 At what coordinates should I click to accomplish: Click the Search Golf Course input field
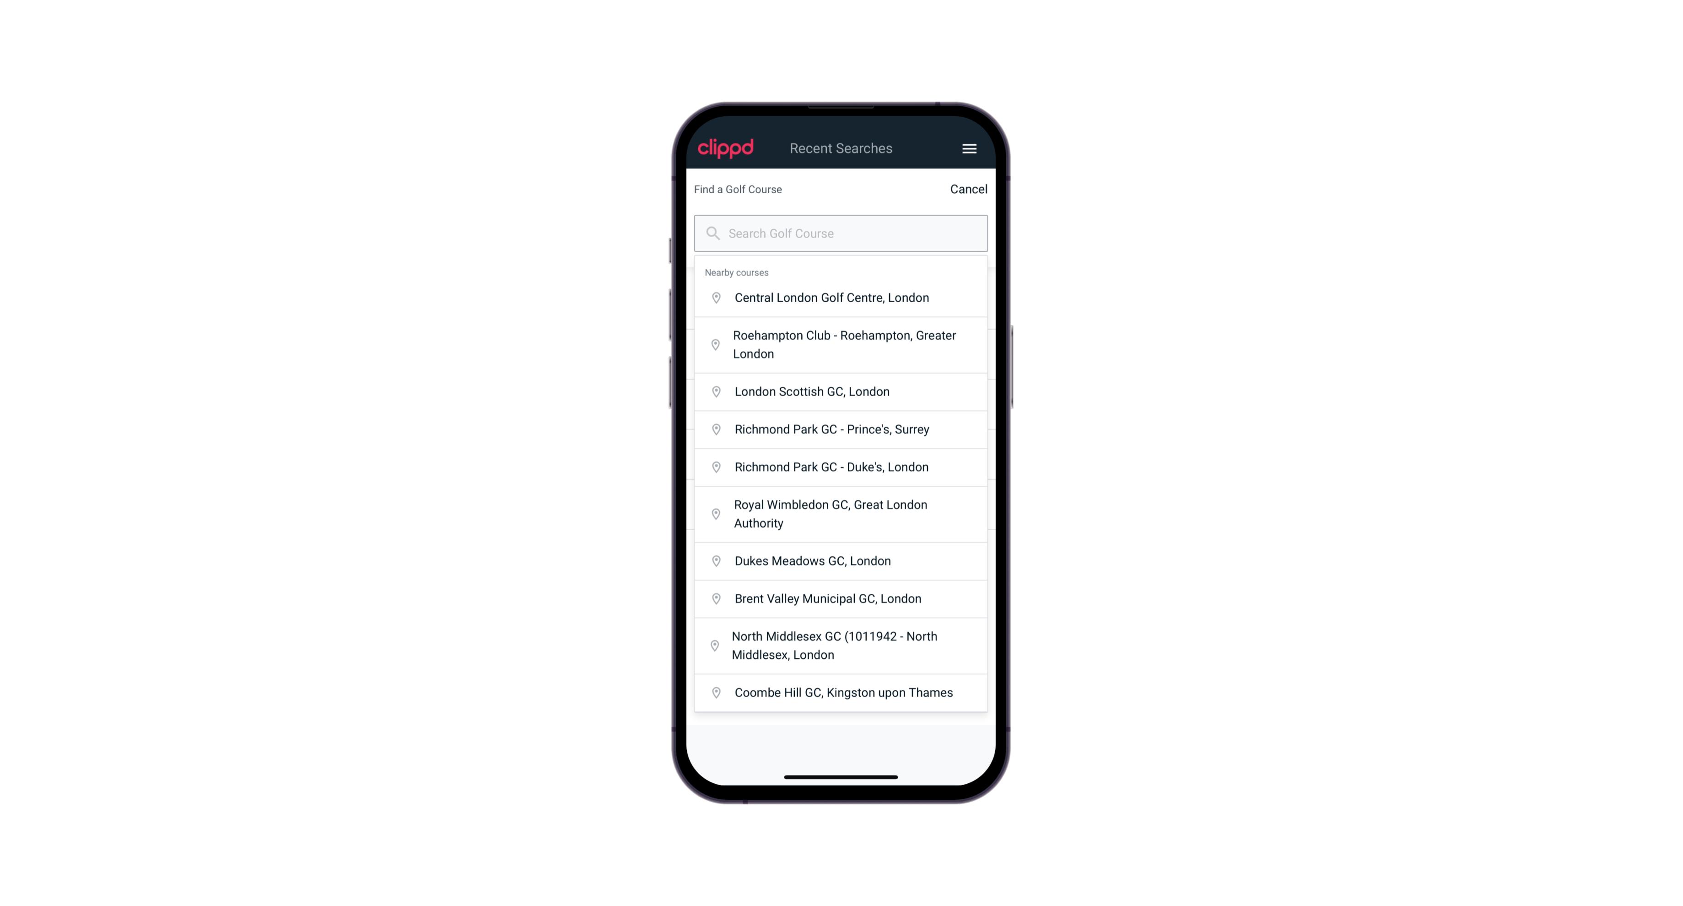841,233
